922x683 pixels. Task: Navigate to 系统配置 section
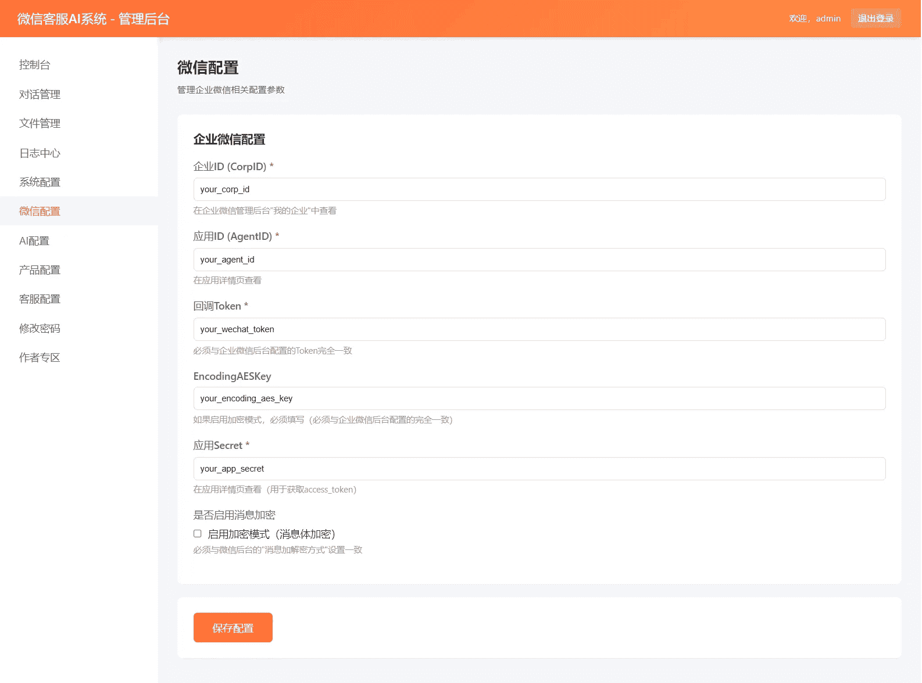click(x=40, y=182)
